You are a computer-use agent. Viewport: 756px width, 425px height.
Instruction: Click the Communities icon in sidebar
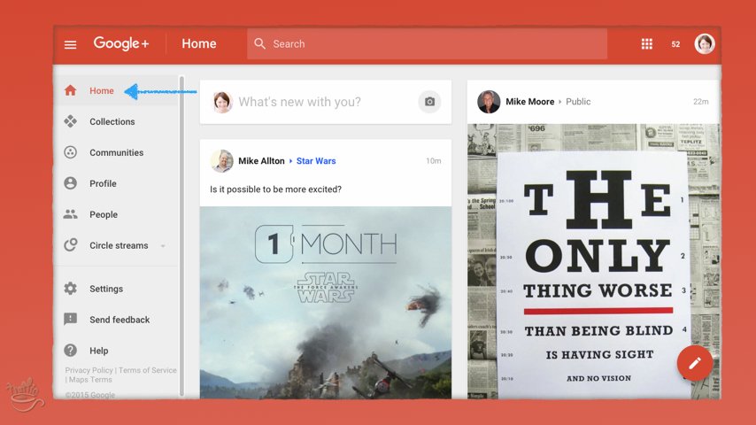71,152
